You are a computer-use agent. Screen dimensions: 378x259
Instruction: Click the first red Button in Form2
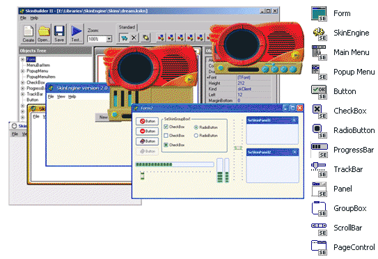point(147,121)
